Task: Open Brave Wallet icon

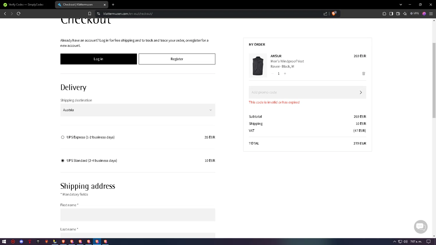Action: pyautogui.click(x=398, y=14)
